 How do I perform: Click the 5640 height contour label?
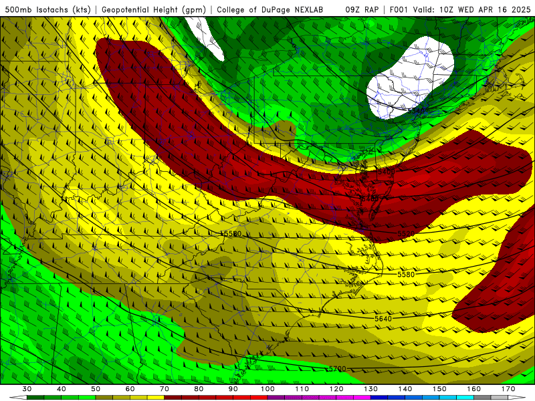(x=383, y=319)
